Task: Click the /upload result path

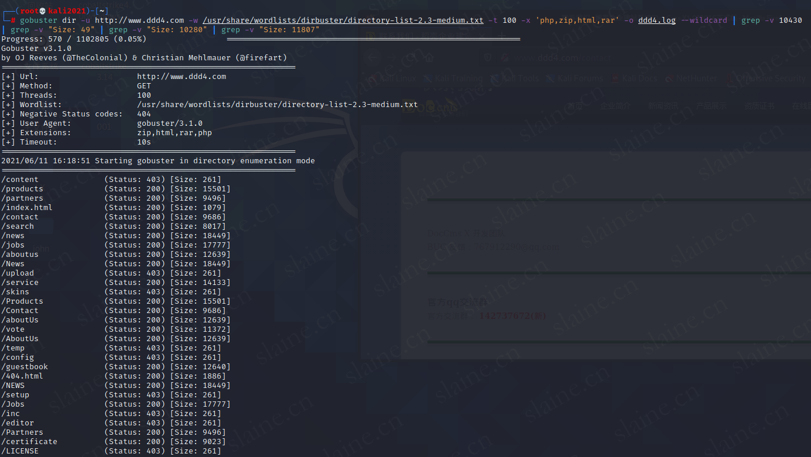Action: pos(18,273)
